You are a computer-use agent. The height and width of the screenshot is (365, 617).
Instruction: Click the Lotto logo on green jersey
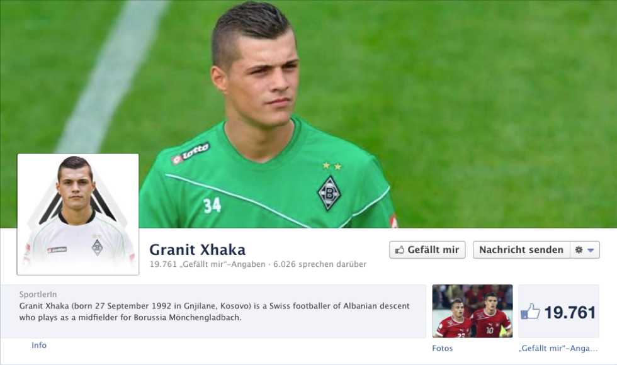(190, 153)
